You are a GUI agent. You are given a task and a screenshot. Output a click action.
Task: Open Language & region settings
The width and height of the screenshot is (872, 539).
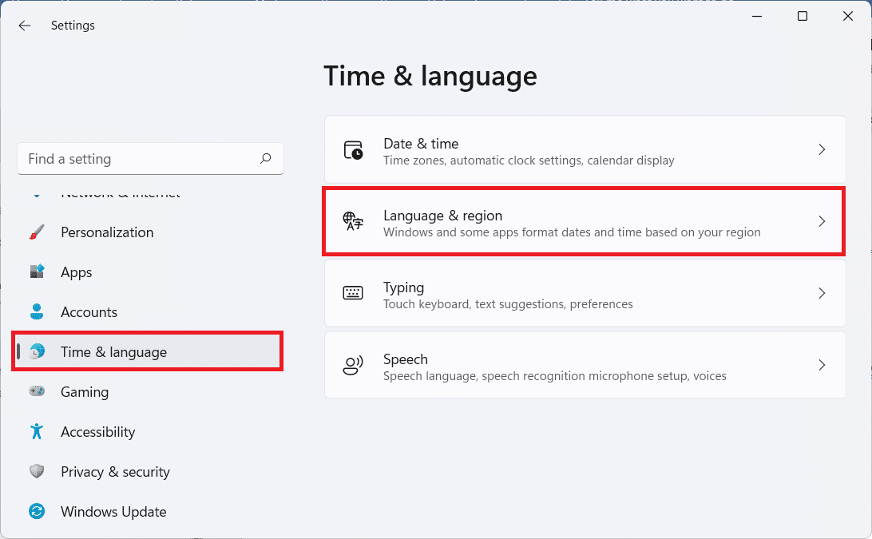(x=583, y=221)
